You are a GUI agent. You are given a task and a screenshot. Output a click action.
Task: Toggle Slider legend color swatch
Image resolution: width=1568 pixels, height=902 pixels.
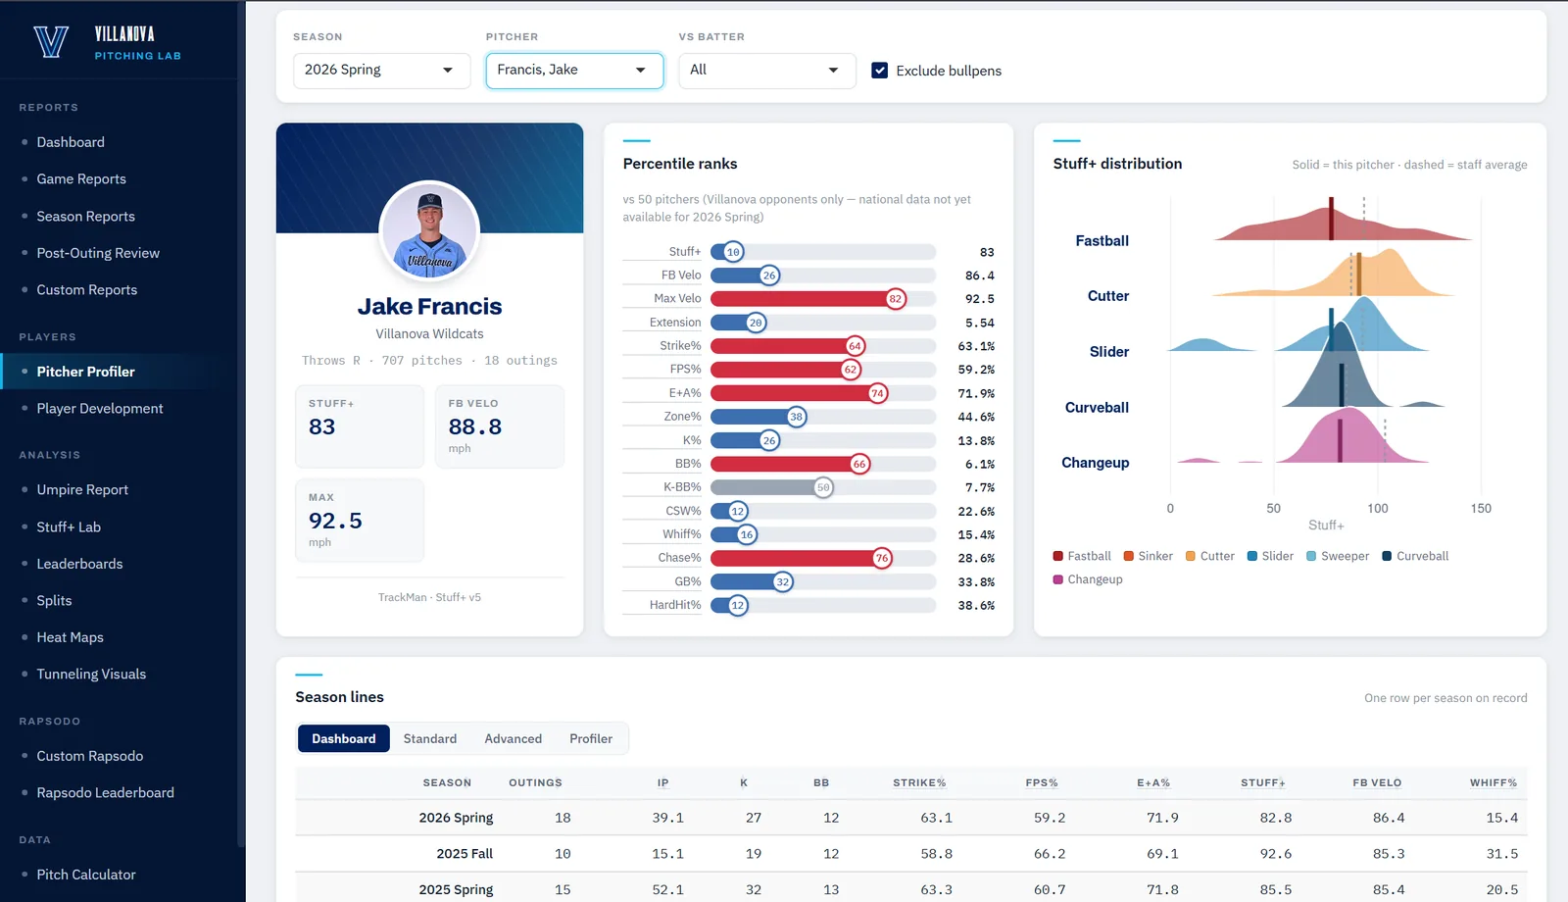pyautogui.click(x=1252, y=556)
